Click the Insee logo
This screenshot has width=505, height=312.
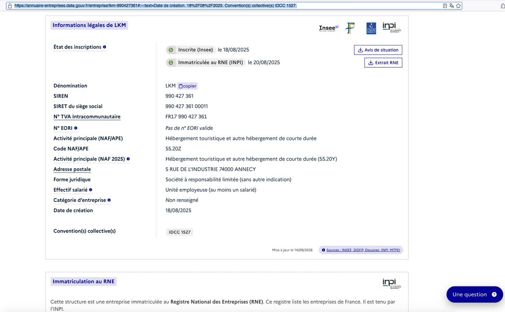tap(329, 28)
